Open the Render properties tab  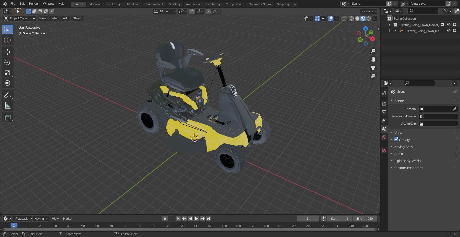click(384, 104)
